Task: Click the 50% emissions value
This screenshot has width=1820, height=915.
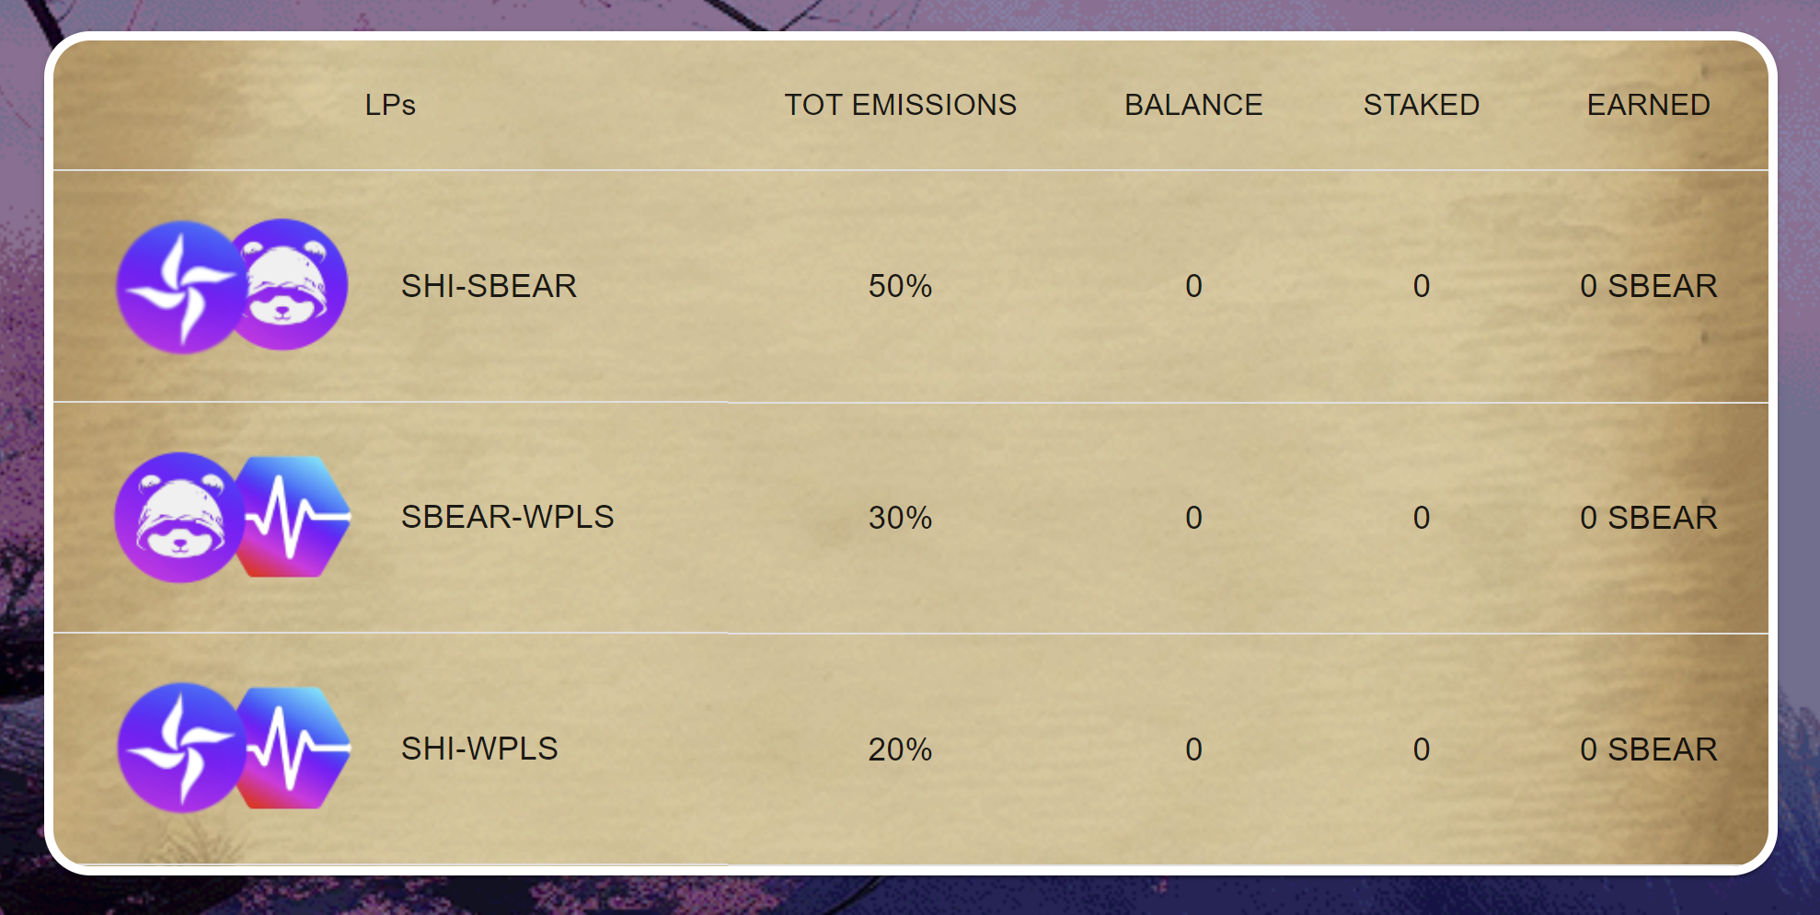Action: (900, 286)
